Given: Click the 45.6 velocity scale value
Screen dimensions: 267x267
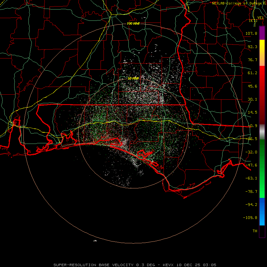Looking at the screenshot, I should [x=252, y=86].
